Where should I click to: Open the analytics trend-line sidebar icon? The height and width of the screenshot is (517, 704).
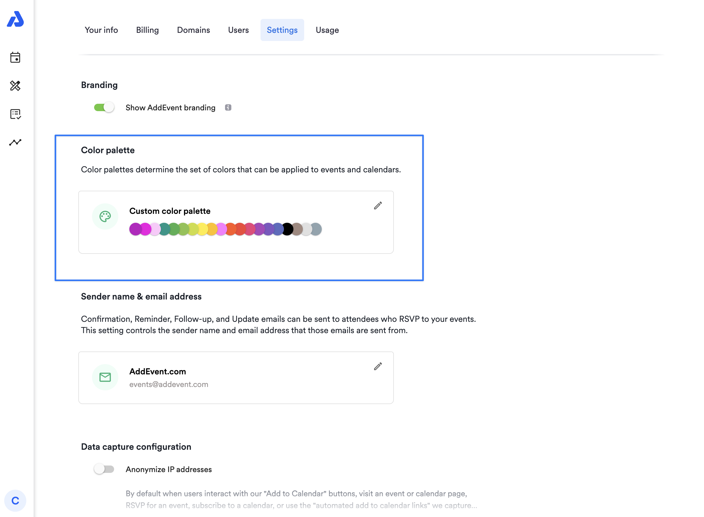(15, 142)
